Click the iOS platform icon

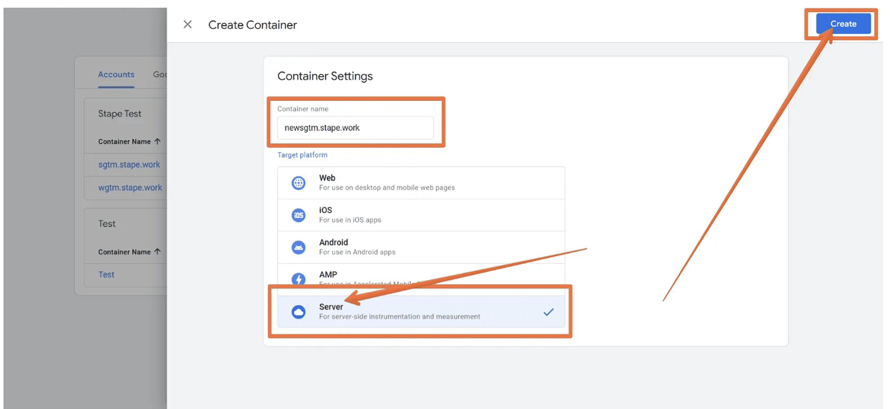(298, 215)
